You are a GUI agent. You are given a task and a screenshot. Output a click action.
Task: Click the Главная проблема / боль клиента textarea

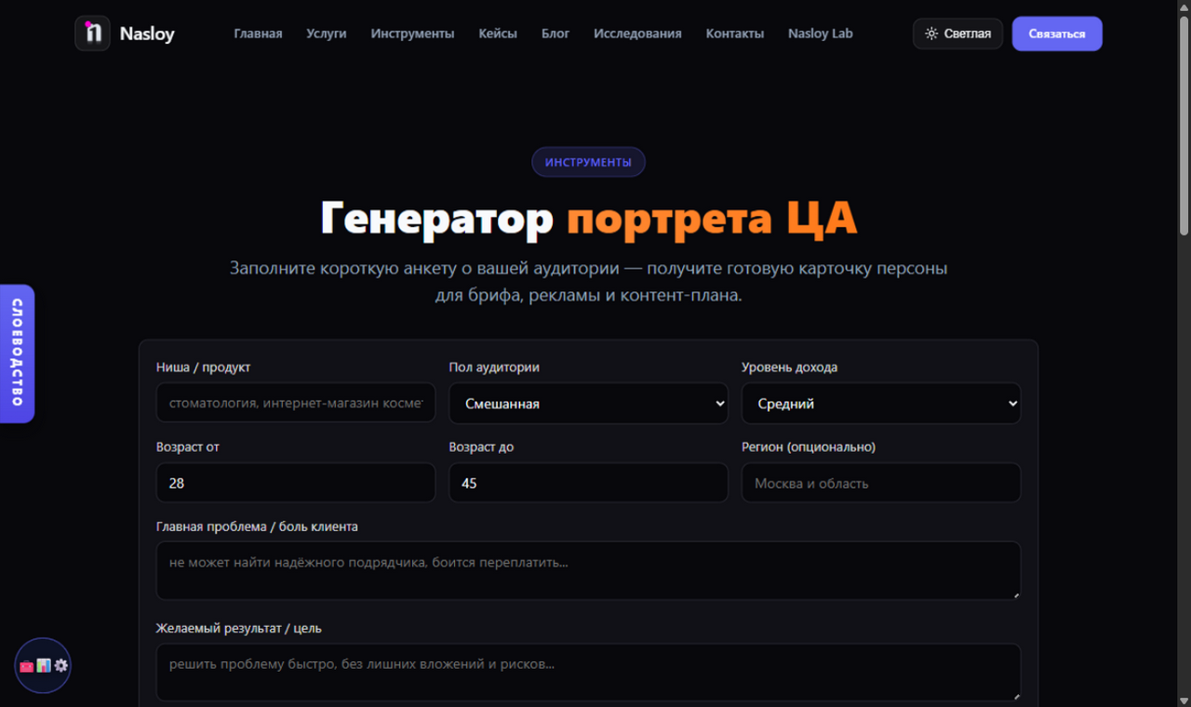(x=588, y=570)
